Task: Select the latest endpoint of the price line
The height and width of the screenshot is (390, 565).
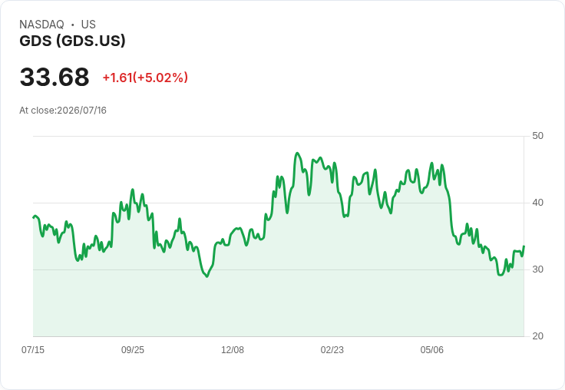Action: point(524,246)
